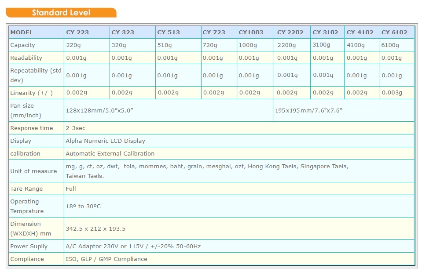The height and width of the screenshot is (279, 444).
Task: Click the 6100g capacity value
Action: click(390, 45)
